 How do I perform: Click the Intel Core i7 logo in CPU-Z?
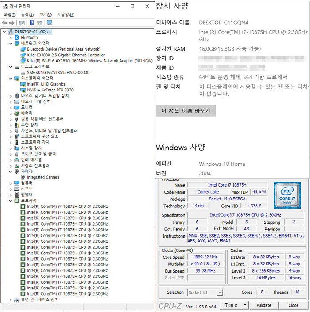(287, 195)
